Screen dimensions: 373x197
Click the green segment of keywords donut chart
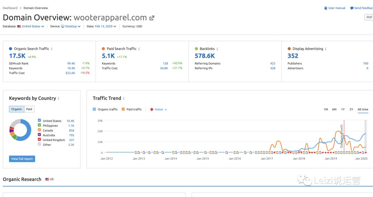click(14, 137)
